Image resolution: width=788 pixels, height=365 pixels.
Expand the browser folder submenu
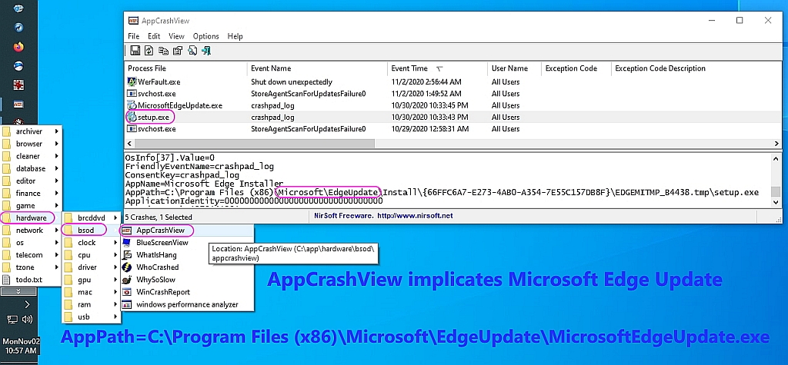pyautogui.click(x=30, y=144)
